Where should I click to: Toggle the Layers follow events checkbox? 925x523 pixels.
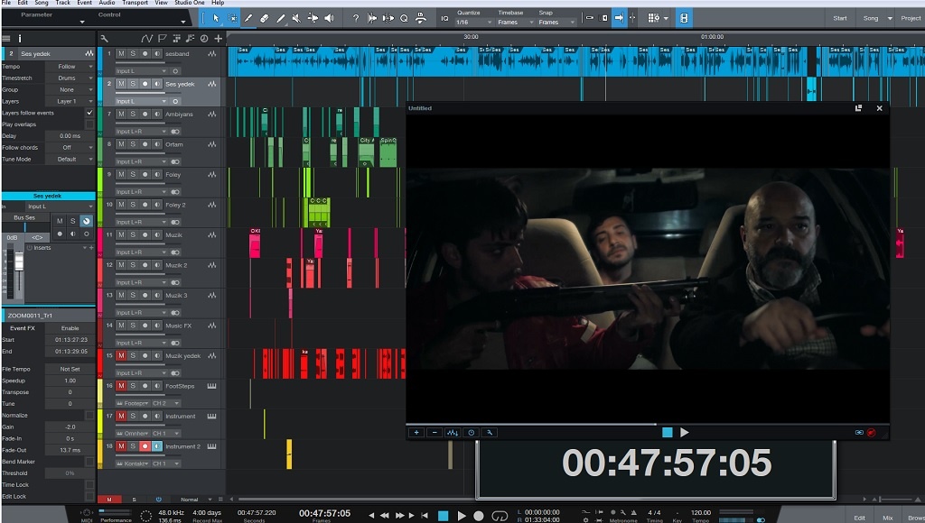pyautogui.click(x=89, y=113)
